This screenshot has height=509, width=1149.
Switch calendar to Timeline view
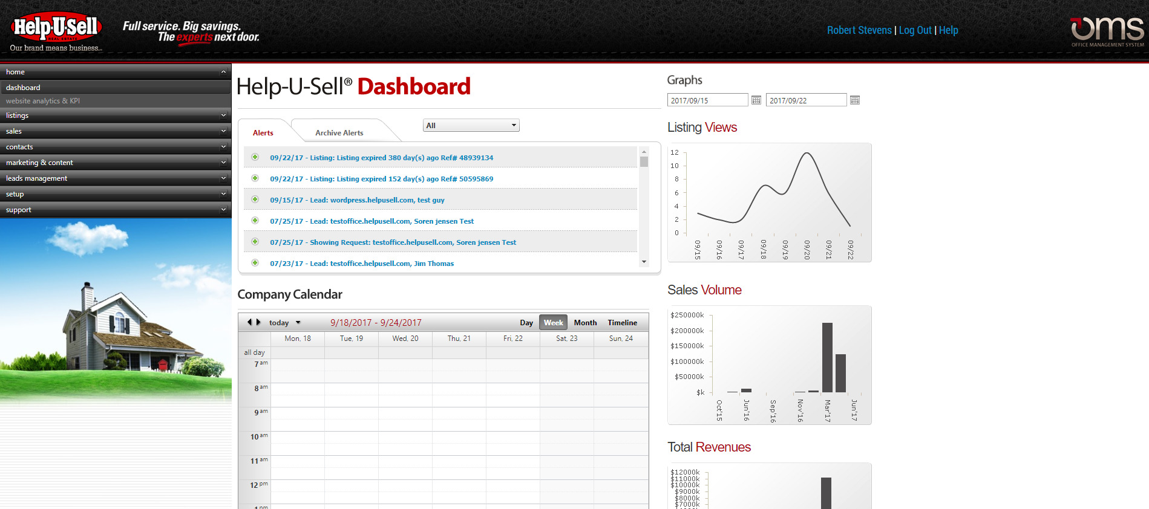[x=623, y=323]
